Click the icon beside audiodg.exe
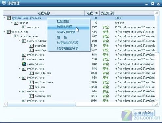162x123 pixels. click(x=31, y=73)
